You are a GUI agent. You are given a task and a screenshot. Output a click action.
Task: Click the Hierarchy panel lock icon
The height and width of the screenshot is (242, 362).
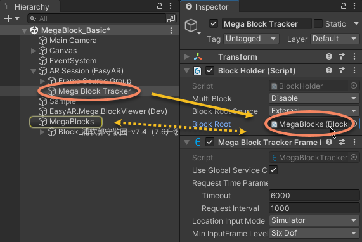click(160, 6)
